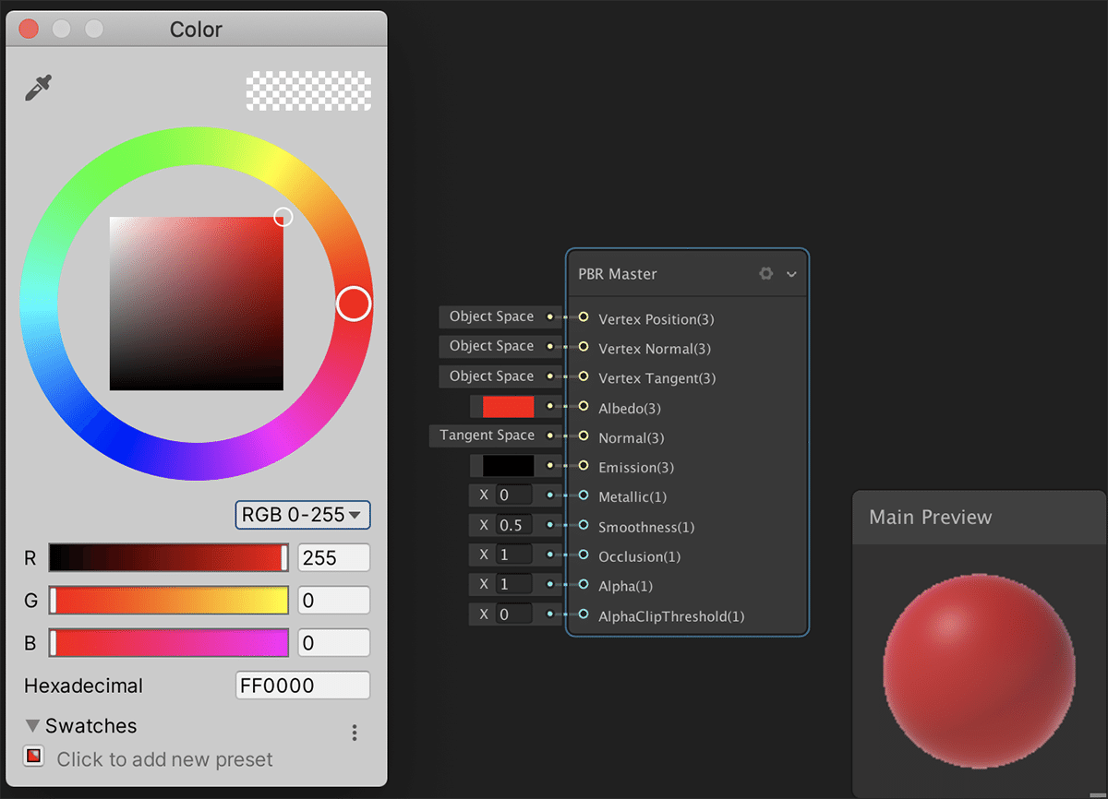Click the Occlusion X value field
The height and width of the screenshot is (799, 1108).
513,555
